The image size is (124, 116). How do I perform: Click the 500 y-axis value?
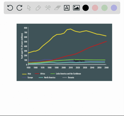pos(26,42)
